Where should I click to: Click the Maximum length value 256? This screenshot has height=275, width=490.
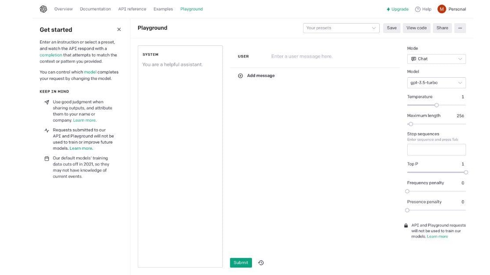(460, 116)
